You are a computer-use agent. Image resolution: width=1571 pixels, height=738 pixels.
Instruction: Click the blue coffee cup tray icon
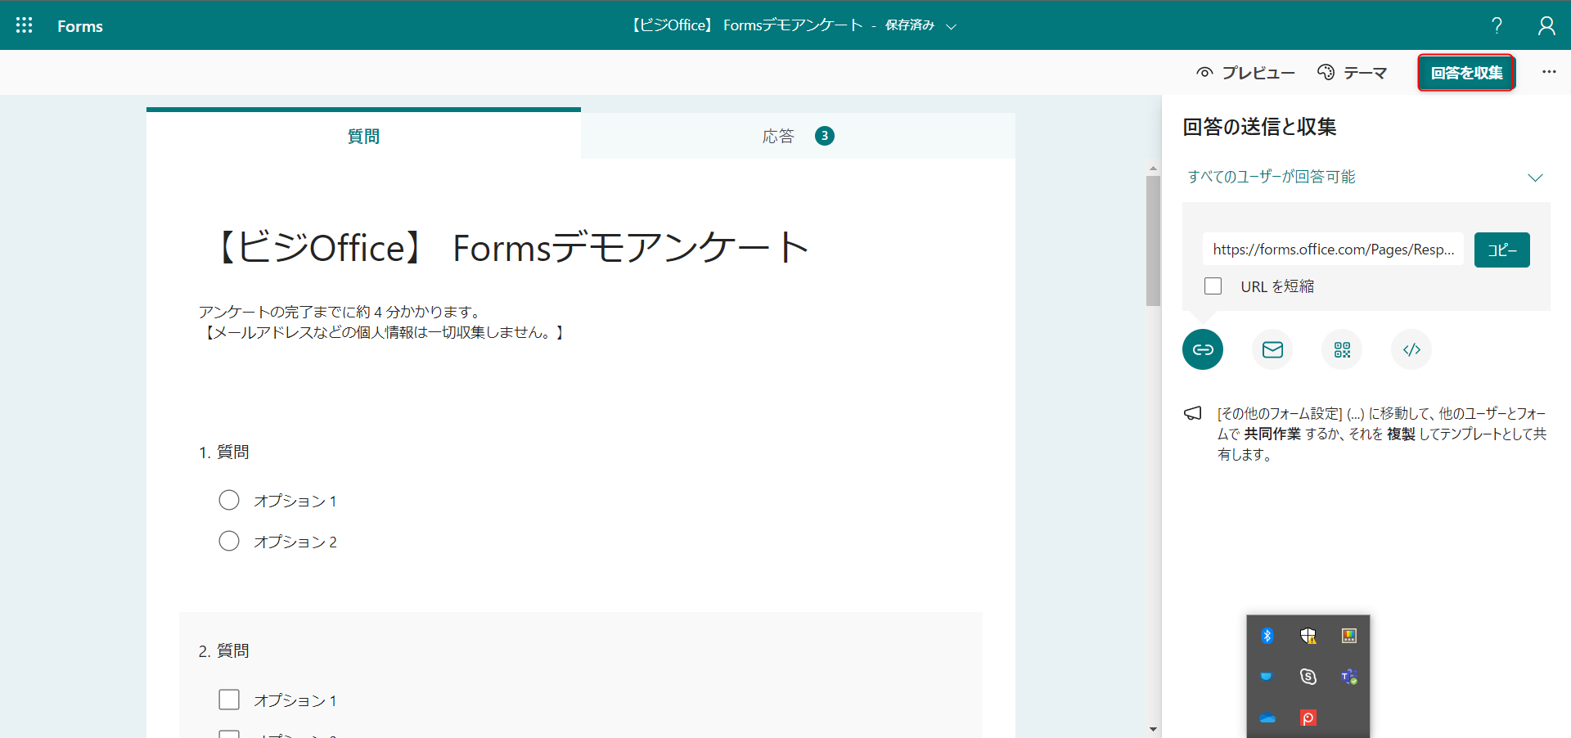pyautogui.click(x=1267, y=677)
